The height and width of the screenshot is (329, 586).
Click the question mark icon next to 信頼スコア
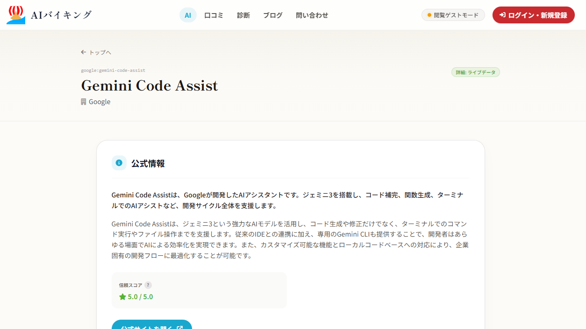tap(148, 285)
